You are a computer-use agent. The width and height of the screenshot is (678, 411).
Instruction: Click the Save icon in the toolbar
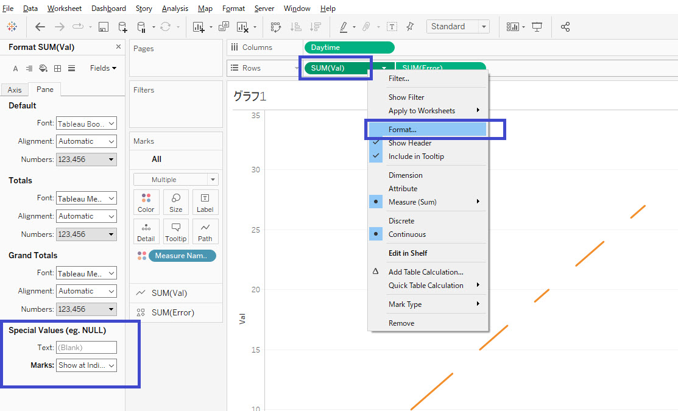click(104, 27)
